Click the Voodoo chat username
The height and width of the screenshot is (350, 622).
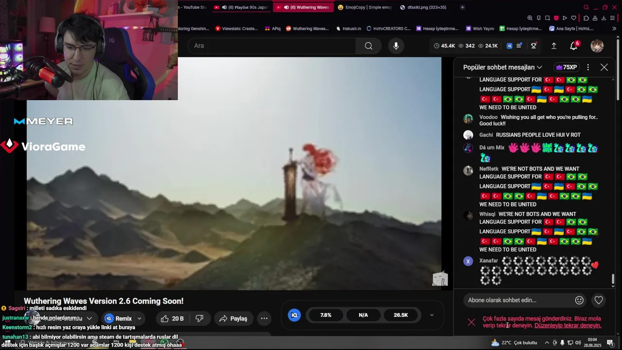point(488,117)
